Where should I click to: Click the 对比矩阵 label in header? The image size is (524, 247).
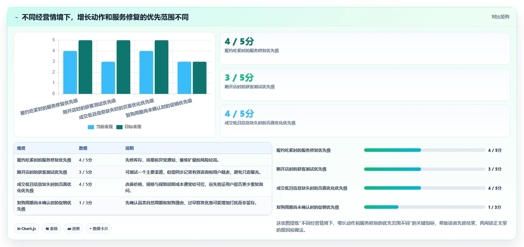(x=500, y=17)
